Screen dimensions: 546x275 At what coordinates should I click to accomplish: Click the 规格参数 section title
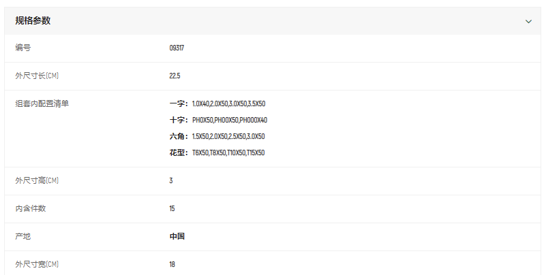pyautogui.click(x=33, y=21)
